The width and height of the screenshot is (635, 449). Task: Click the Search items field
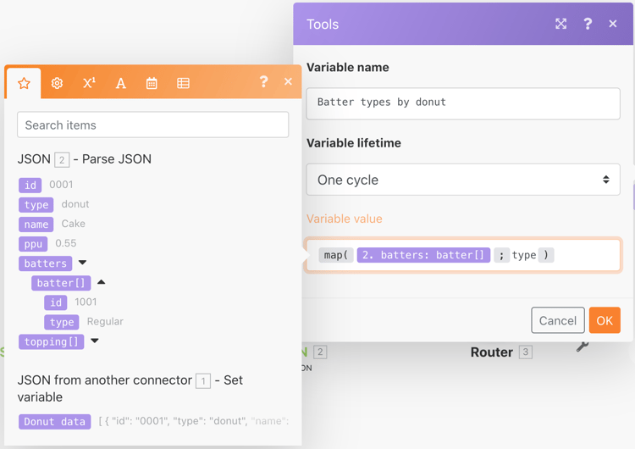pyautogui.click(x=152, y=125)
